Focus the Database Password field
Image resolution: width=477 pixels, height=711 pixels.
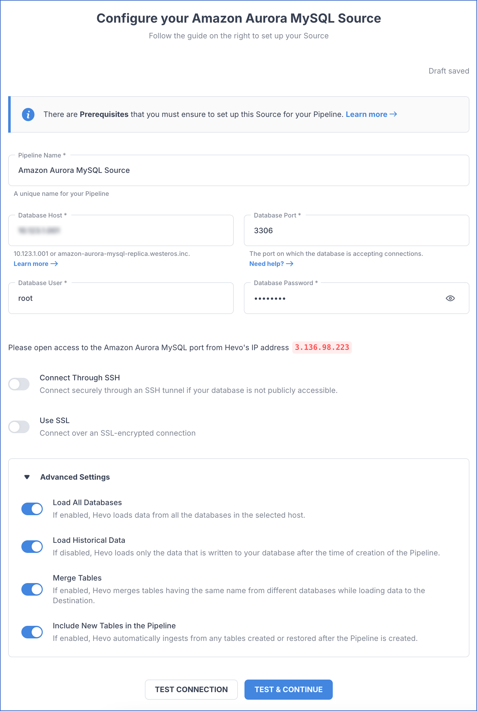[x=357, y=298]
